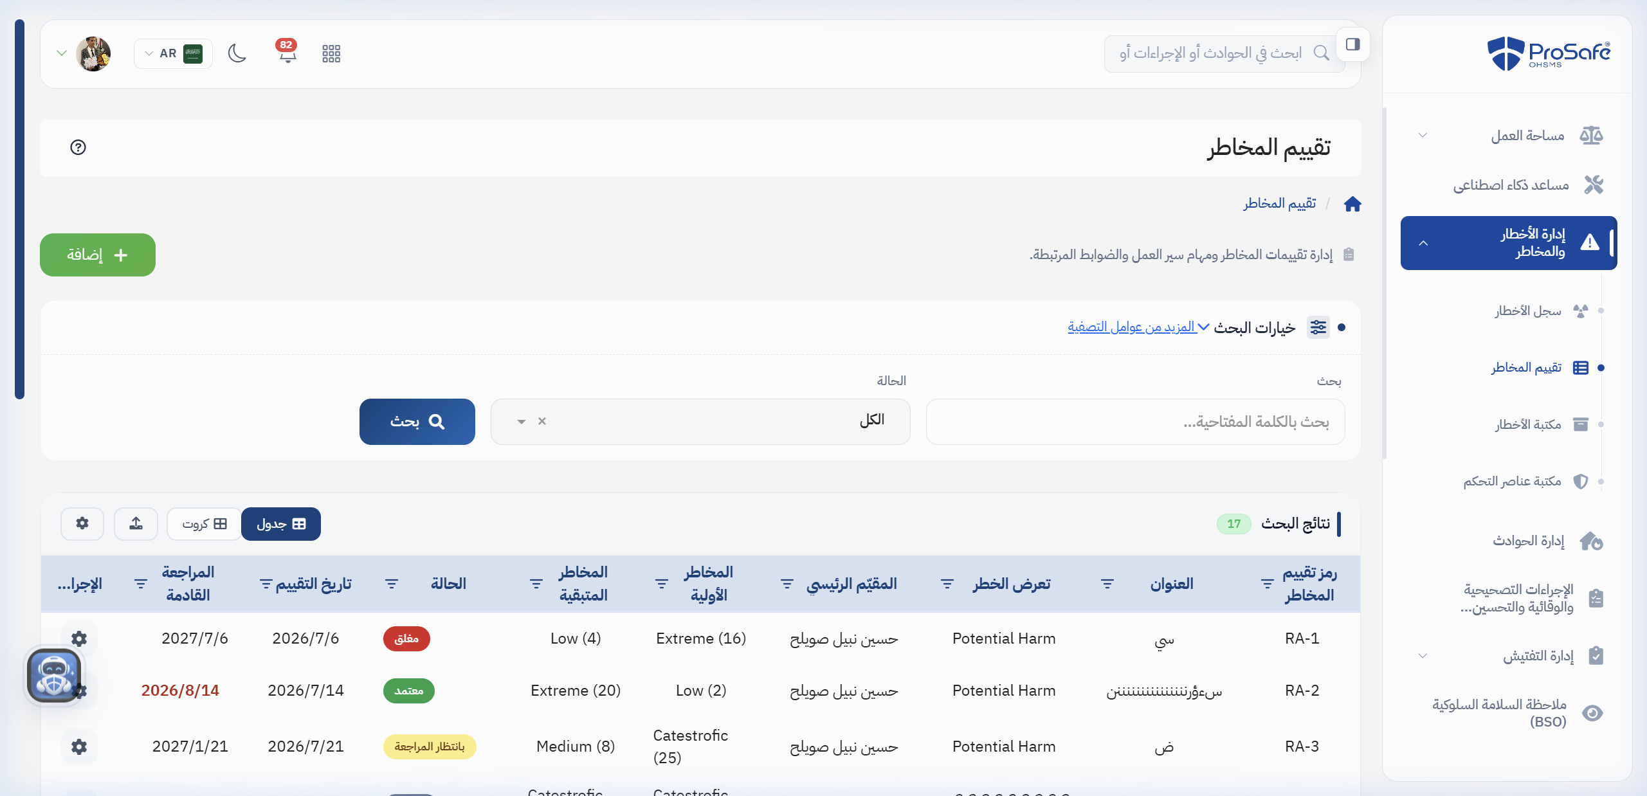The image size is (1647, 796).
Task: Collapse sidebar panel toggle icon
Action: [x=1352, y=44]
